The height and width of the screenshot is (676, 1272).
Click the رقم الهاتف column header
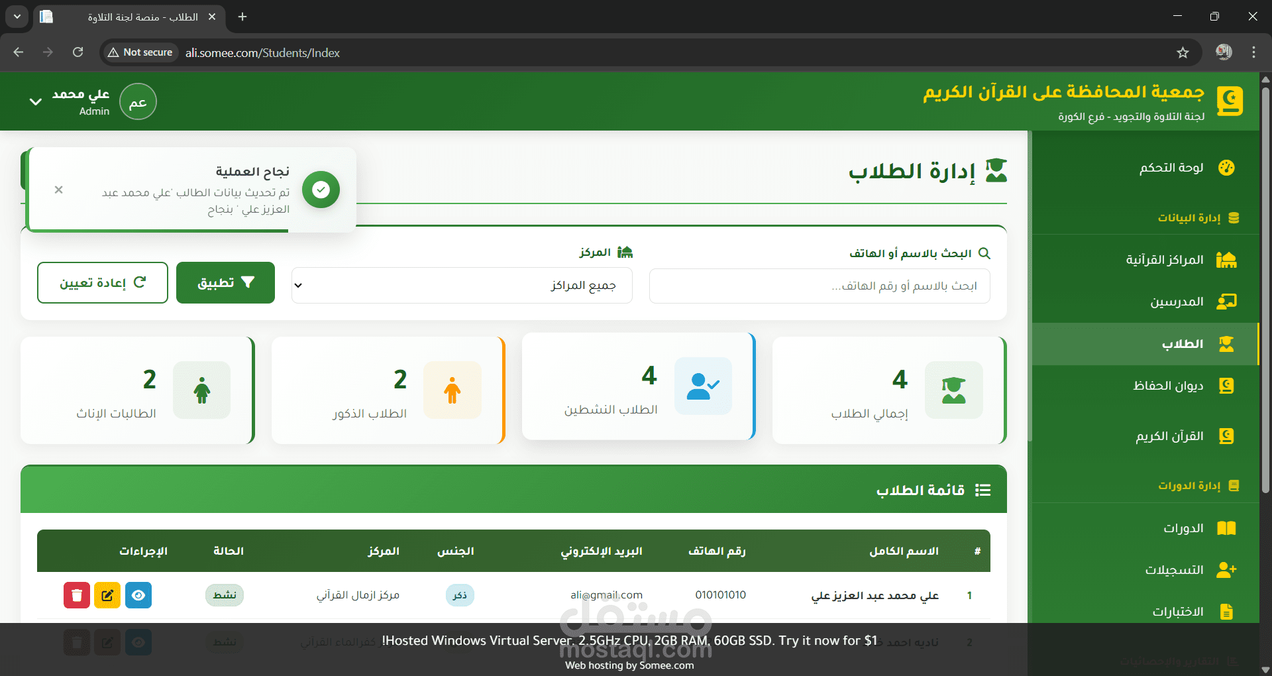[717, 551]
